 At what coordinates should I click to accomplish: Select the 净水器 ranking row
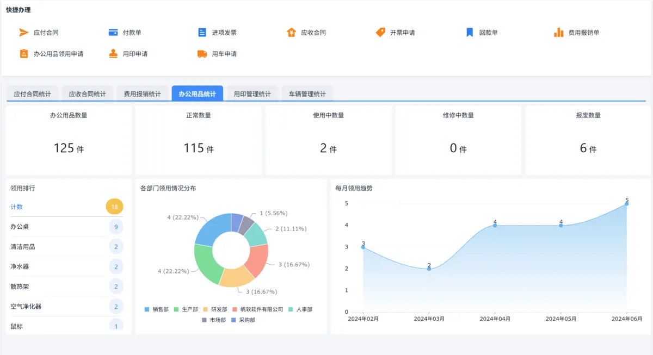point(67,267)
